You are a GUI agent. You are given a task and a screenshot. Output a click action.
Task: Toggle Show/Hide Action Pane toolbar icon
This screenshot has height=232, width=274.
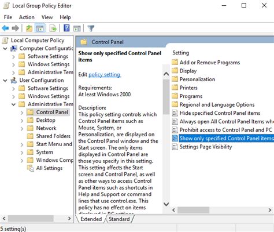[x=77, y=28]
